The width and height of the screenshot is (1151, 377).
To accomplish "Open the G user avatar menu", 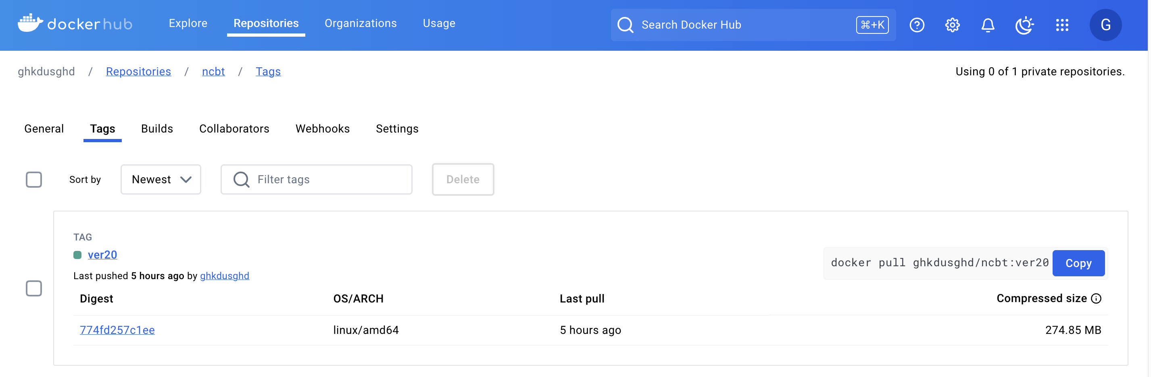I will pos(1105,25).
